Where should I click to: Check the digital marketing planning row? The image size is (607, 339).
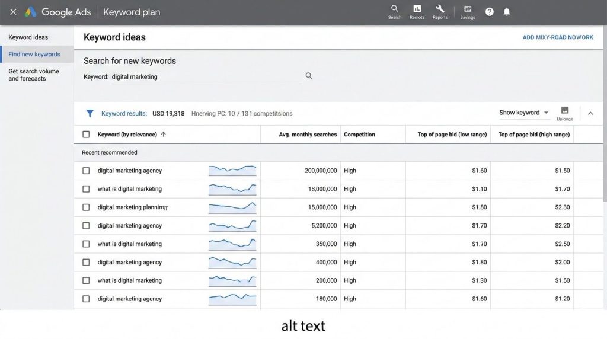pos(86,207)
